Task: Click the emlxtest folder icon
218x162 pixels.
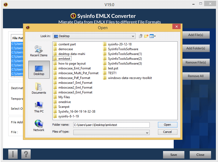Action: coord(55,59)
